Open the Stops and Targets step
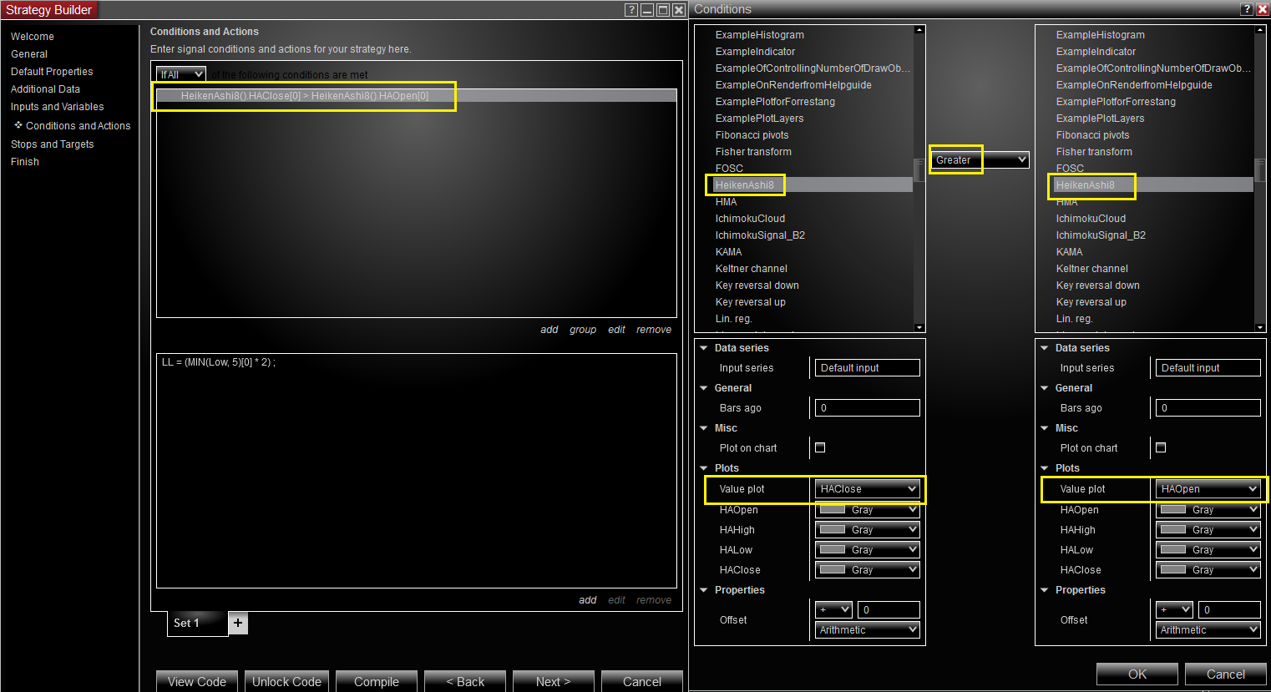Screen dimensions: 1271x692 [52, 144]
